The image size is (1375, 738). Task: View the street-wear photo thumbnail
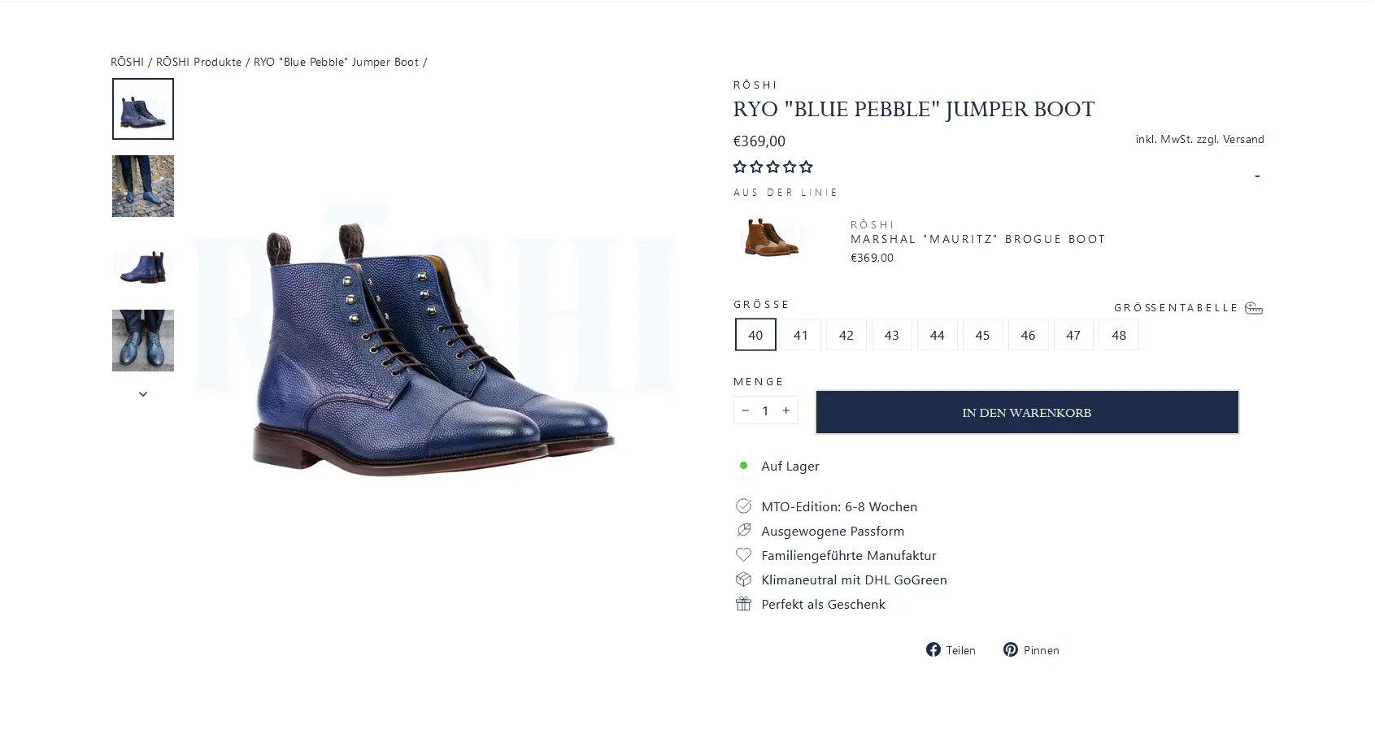[143, 186]
